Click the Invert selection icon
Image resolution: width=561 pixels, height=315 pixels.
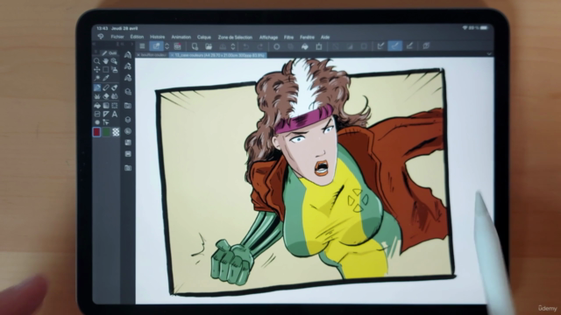350,46
